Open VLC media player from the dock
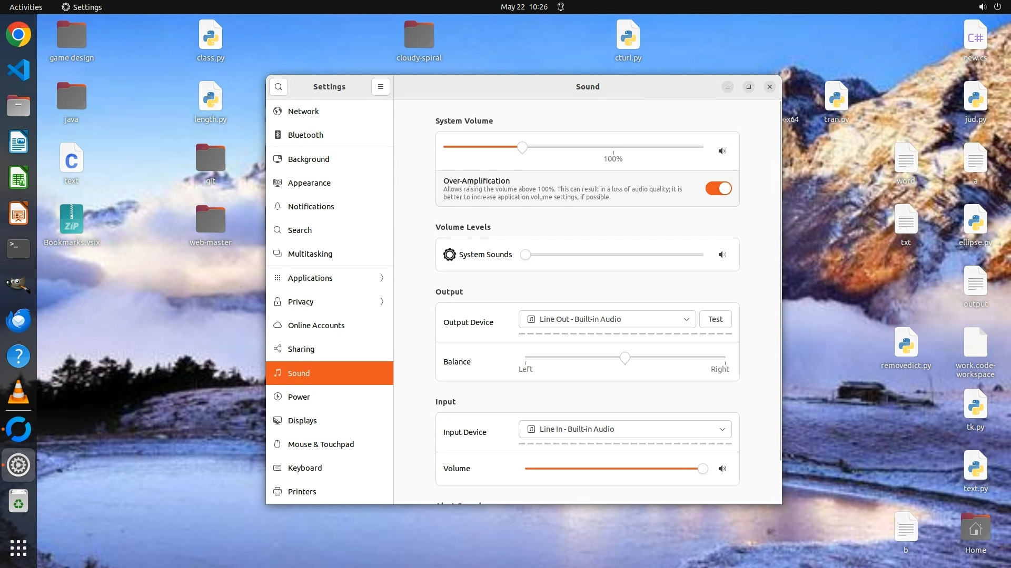1011x568 pixels. click(18, 392)
